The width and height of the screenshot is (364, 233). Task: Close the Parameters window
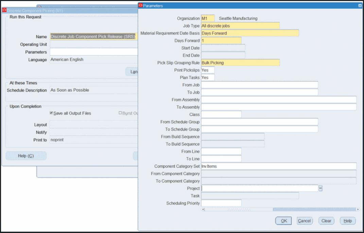(x=360, y=6)
